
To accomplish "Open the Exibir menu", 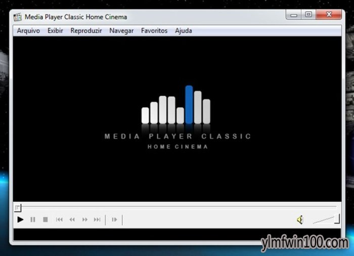I will pos(55,30).
